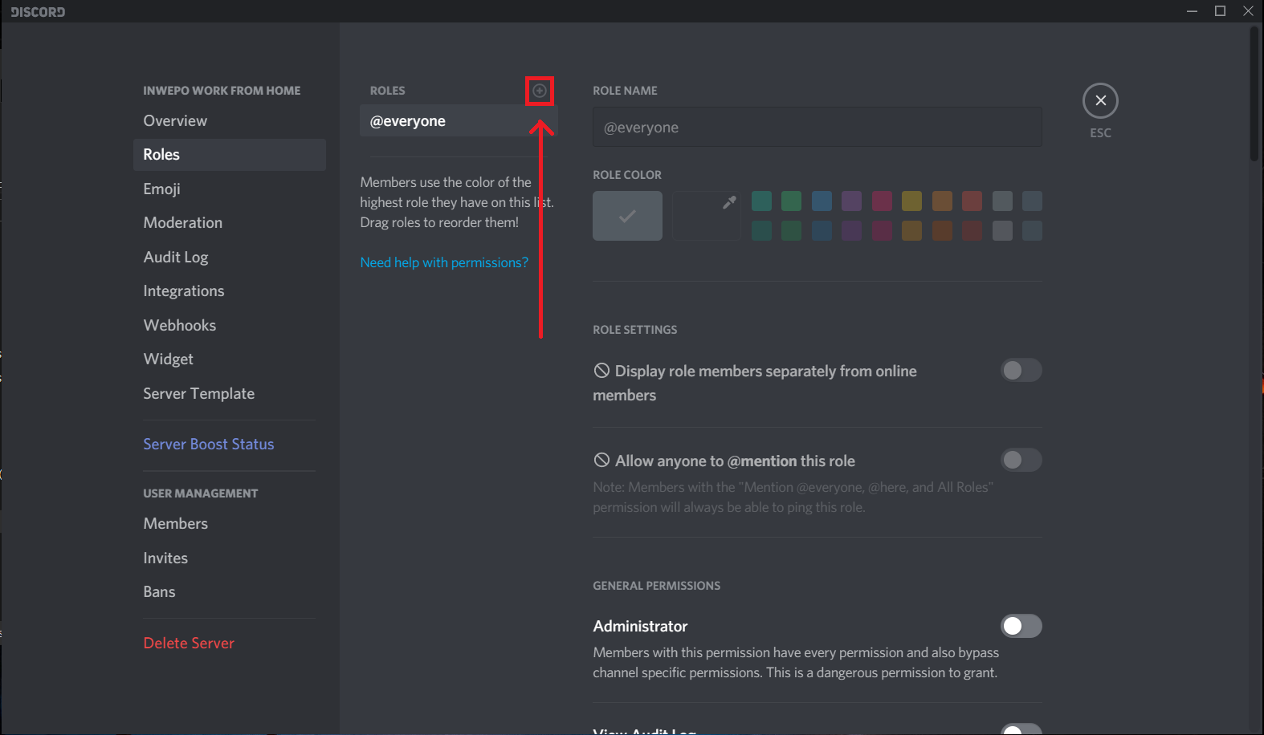Click Delete Server
1264x735 pixels.
(x=189, y=643)
